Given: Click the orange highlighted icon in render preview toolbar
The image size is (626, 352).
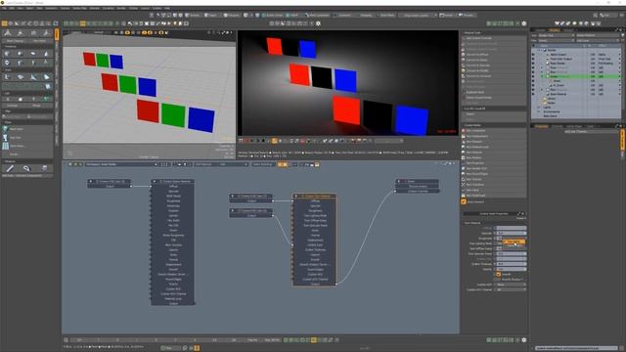Looking at the screenshot, I should 274,141.
